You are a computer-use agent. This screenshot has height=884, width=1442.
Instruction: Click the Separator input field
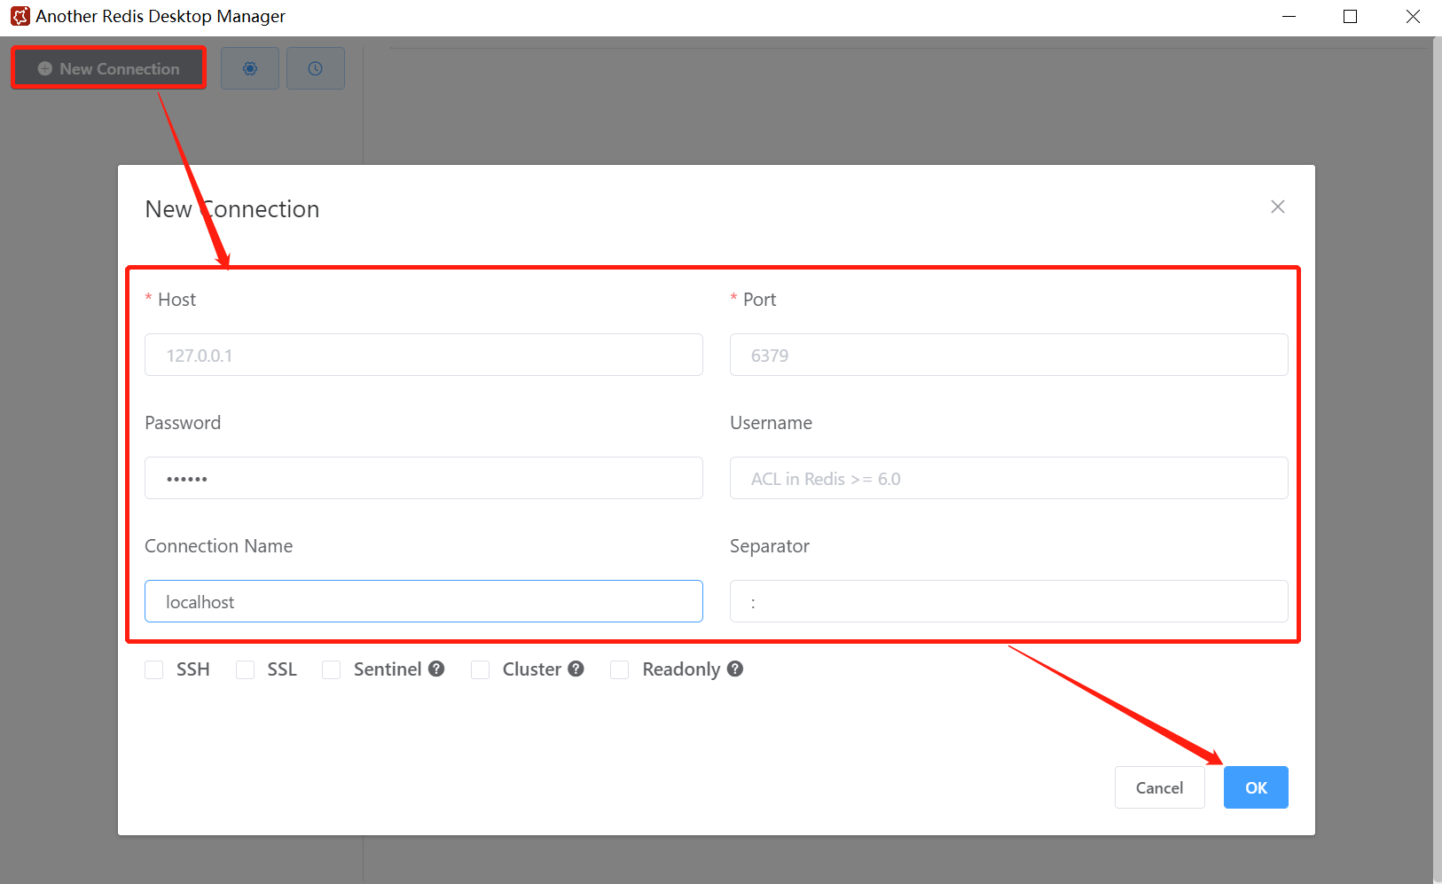point(1009,601)
